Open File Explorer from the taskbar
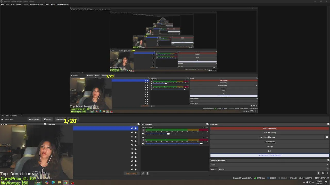The width and height of the screenshot is (330, 185). tap(59, 183)
